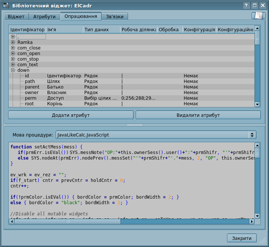The width and height of the screenshot is (269, 247).
Task: Go to the Віджет tab
Action: 16,17
